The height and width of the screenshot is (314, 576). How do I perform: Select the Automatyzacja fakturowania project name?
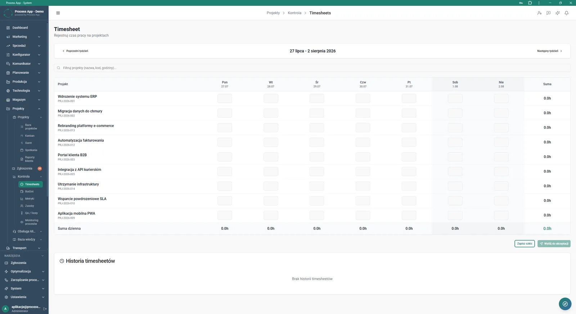click(81, 140)
